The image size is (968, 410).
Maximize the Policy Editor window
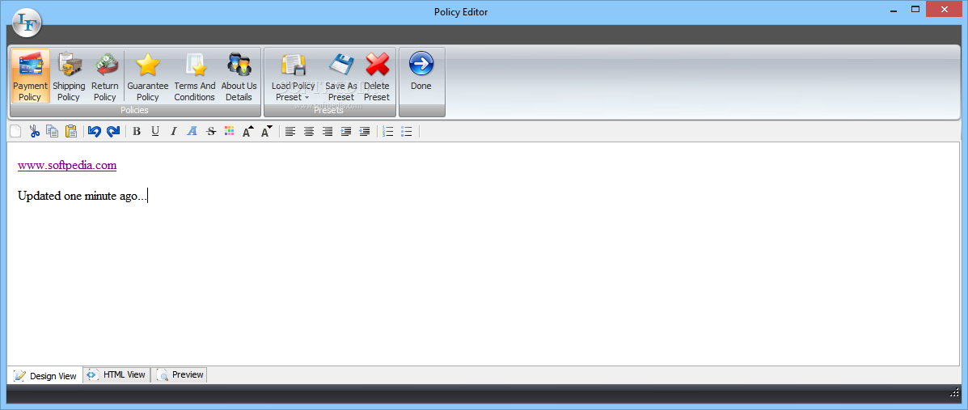(915, 9)
